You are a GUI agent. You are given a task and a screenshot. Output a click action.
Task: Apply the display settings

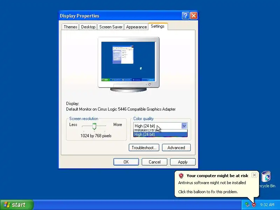click(x=183, y=162)
